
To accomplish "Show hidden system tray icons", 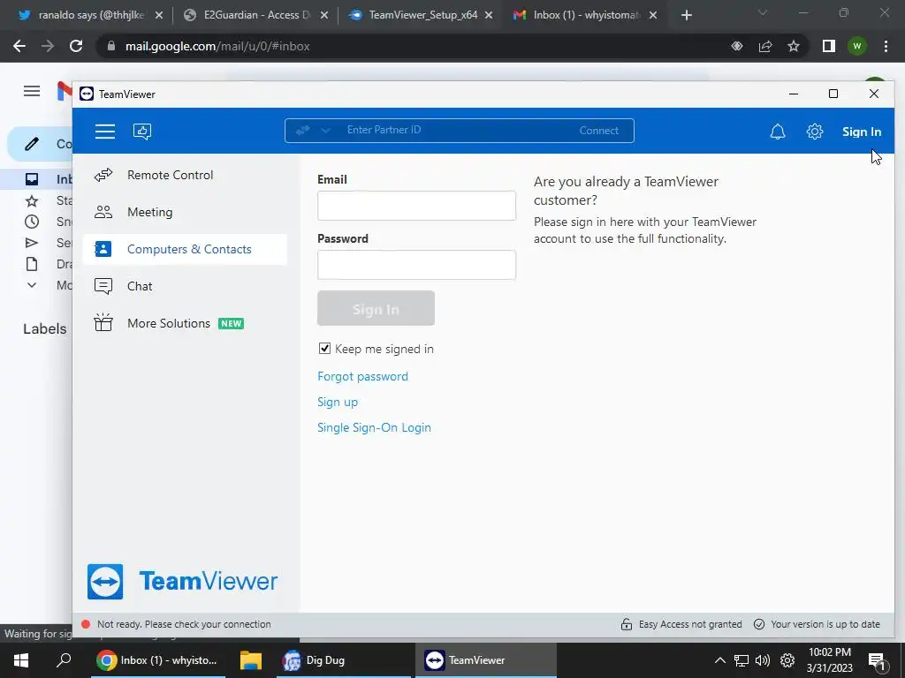I will click(x=719, y=660).
